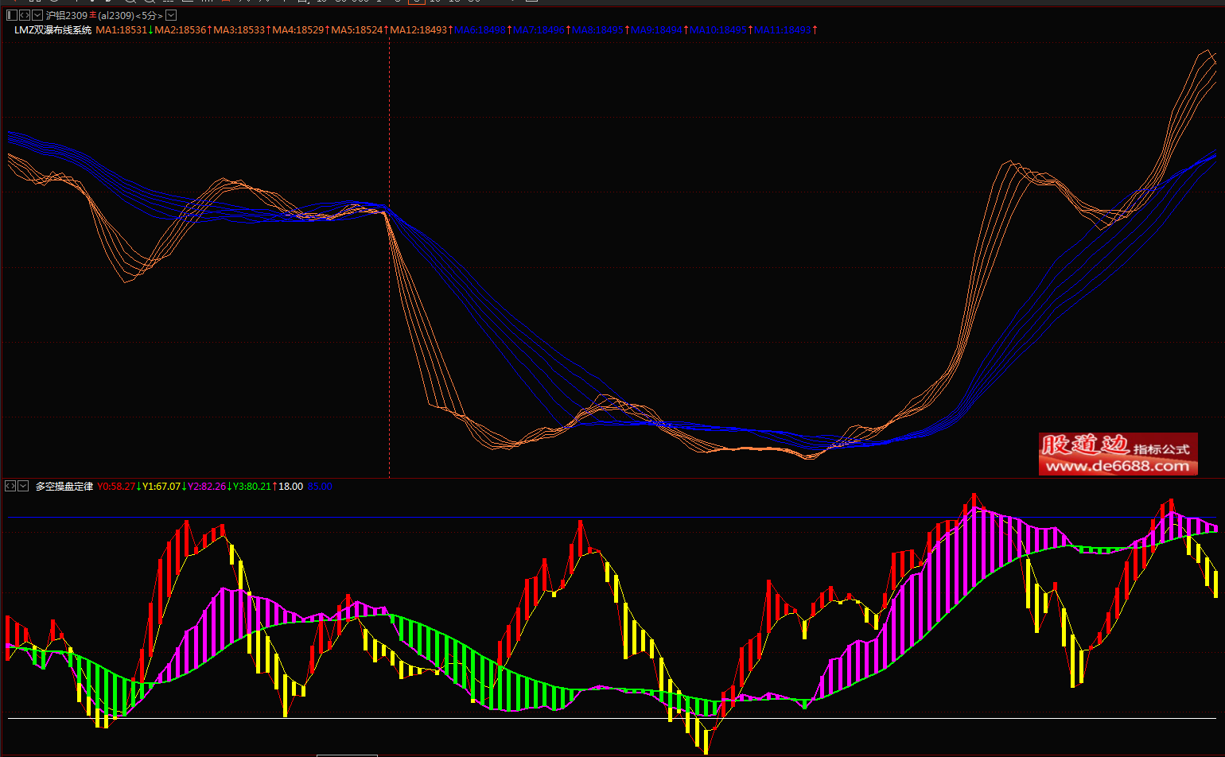Click the blue 85.00 reference value
Image resolution: width=1225 pixels, height=757 pixels.
320,486
